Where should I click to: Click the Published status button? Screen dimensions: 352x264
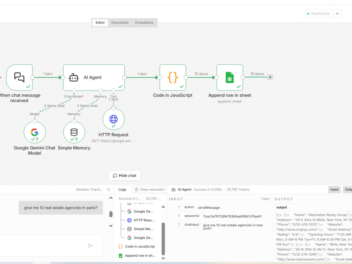pyautogui.click(x=318, y=14)
